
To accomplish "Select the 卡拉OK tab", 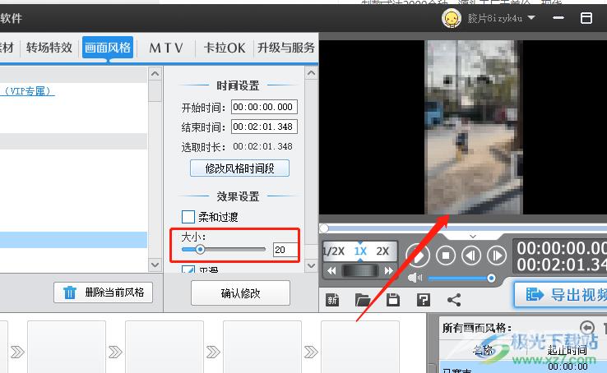I will (x=225, y=48).
